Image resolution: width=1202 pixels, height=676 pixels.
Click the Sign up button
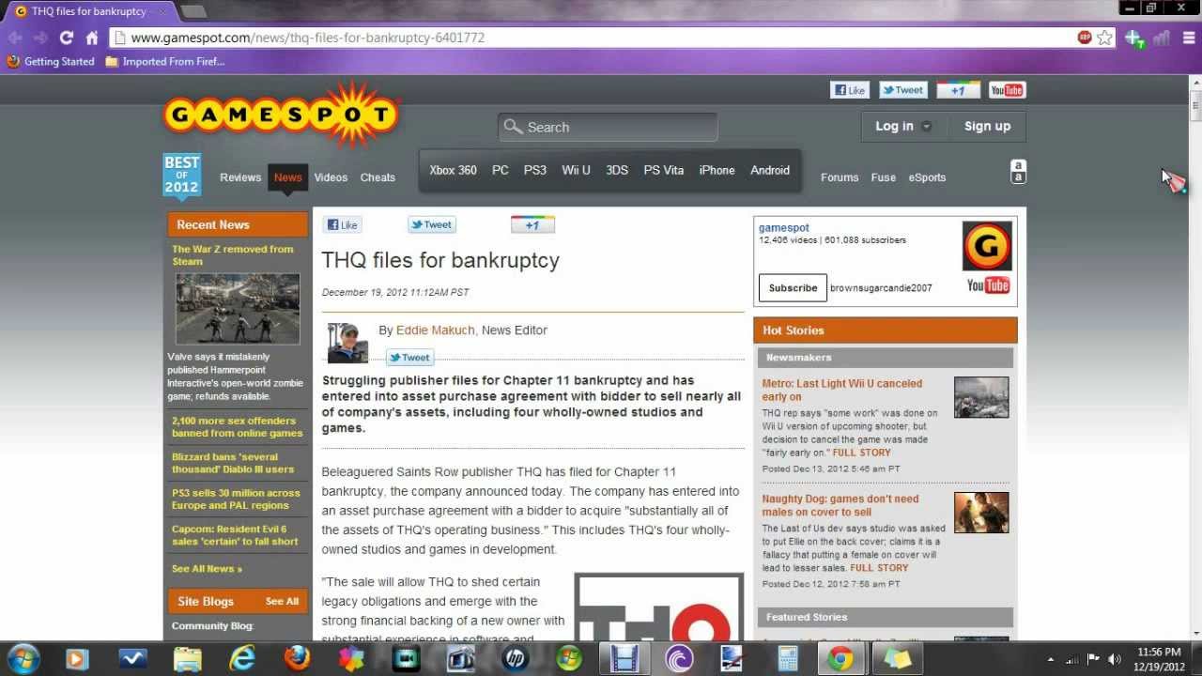(987, 126)
